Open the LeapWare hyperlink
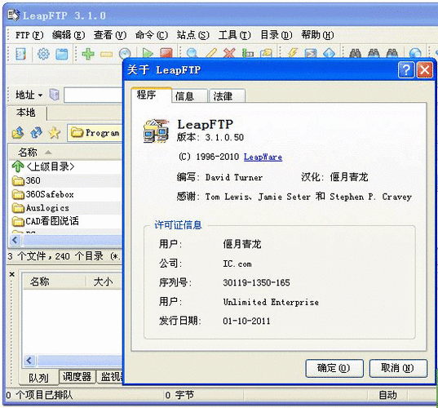This screenshot has width=438, height=408. point(263,157)
